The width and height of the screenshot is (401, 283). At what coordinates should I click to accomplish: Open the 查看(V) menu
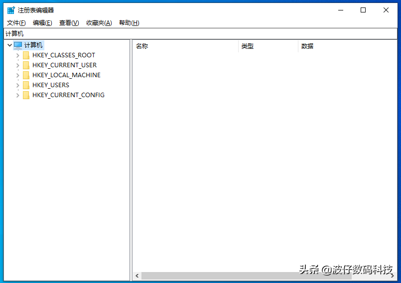pos(69,23)
